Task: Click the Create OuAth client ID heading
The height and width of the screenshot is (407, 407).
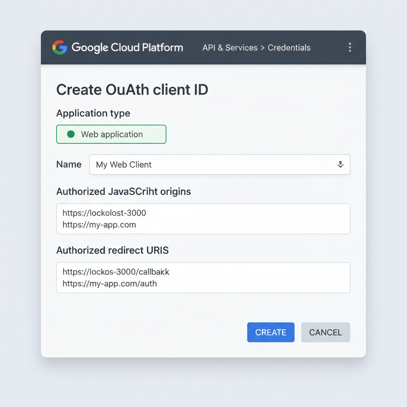Action: [x=132, y=89]
